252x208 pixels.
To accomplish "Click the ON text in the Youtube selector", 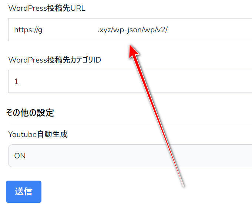I will (20, 156).
